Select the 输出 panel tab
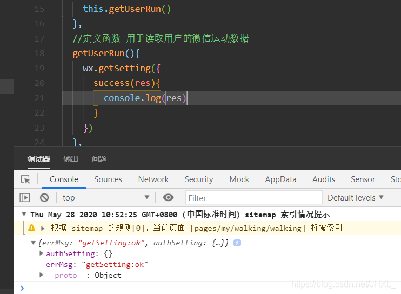Image resolution: width=401 pixels, height=294 pixels. click(x=71, y=159)
